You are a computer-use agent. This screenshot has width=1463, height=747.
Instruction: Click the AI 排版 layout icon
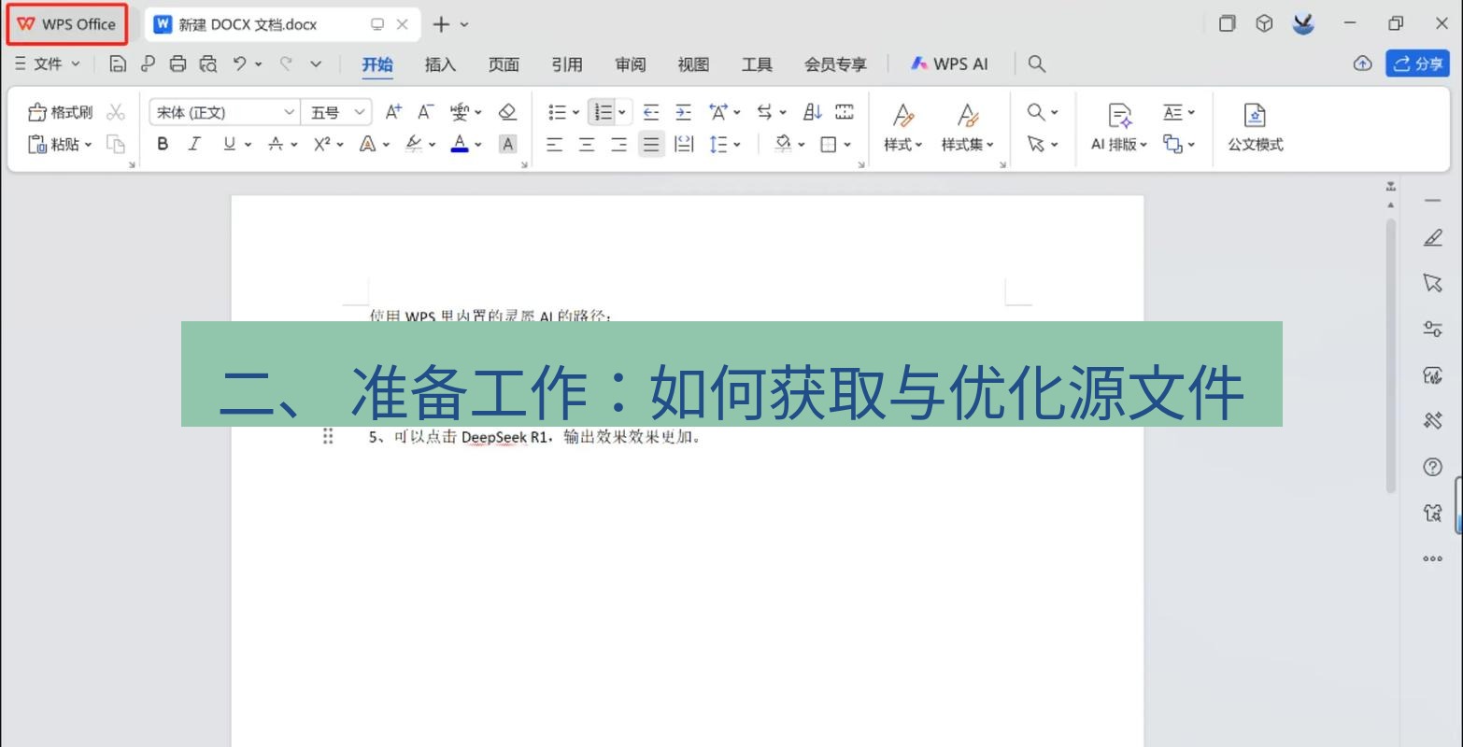coord(1119,127)
